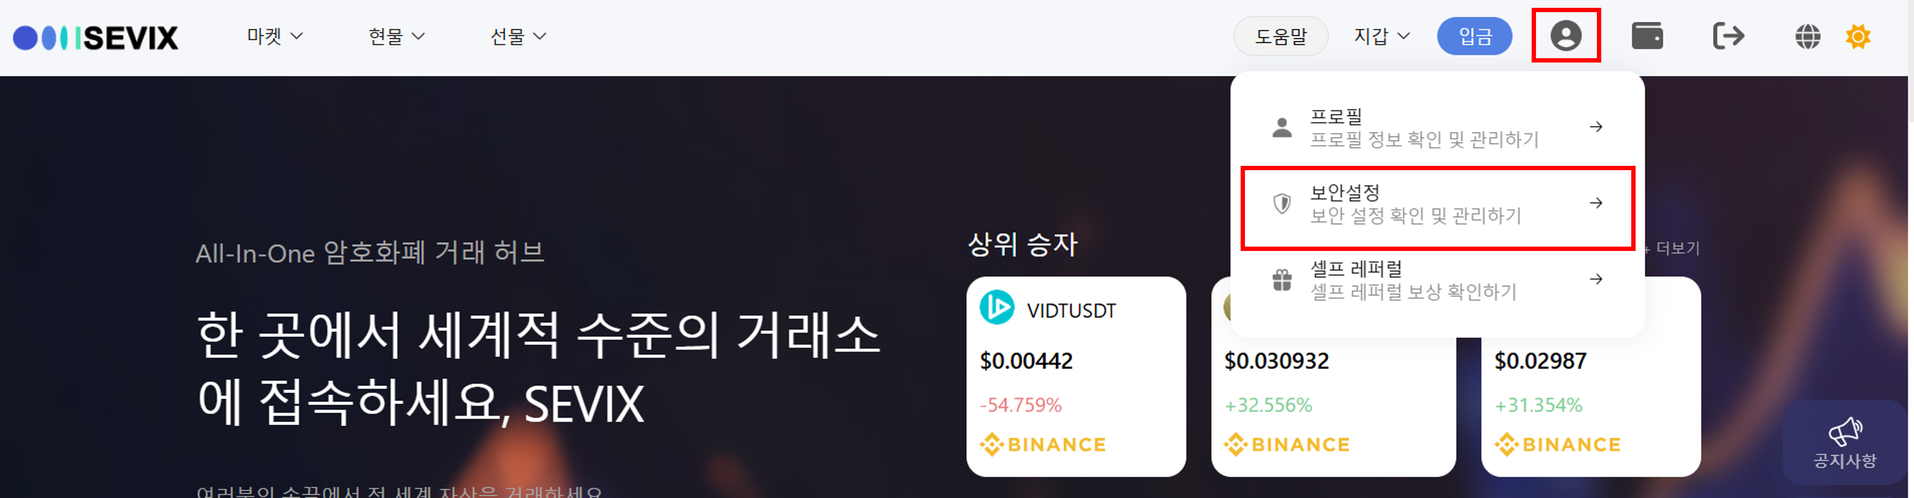1914x498 pixels.
Task: Open the 공지사항 megaphone announcement button
Action: coord(1844,442)
